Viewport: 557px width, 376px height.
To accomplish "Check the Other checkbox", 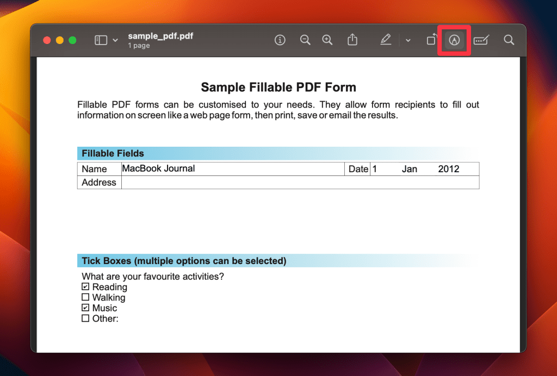I will coord(85,318).
